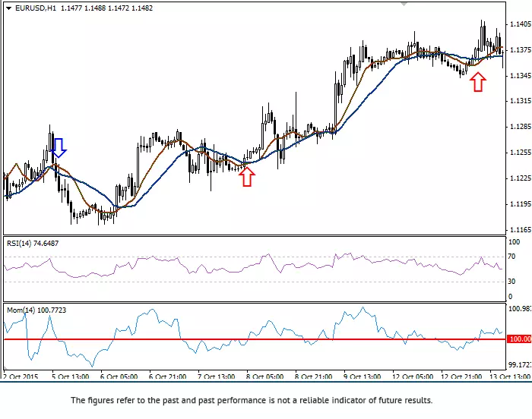The height and width of the screenshot is (419, 532).
Task: Click the 8 Oct 21:00 time label
Action: pos(313,376)
